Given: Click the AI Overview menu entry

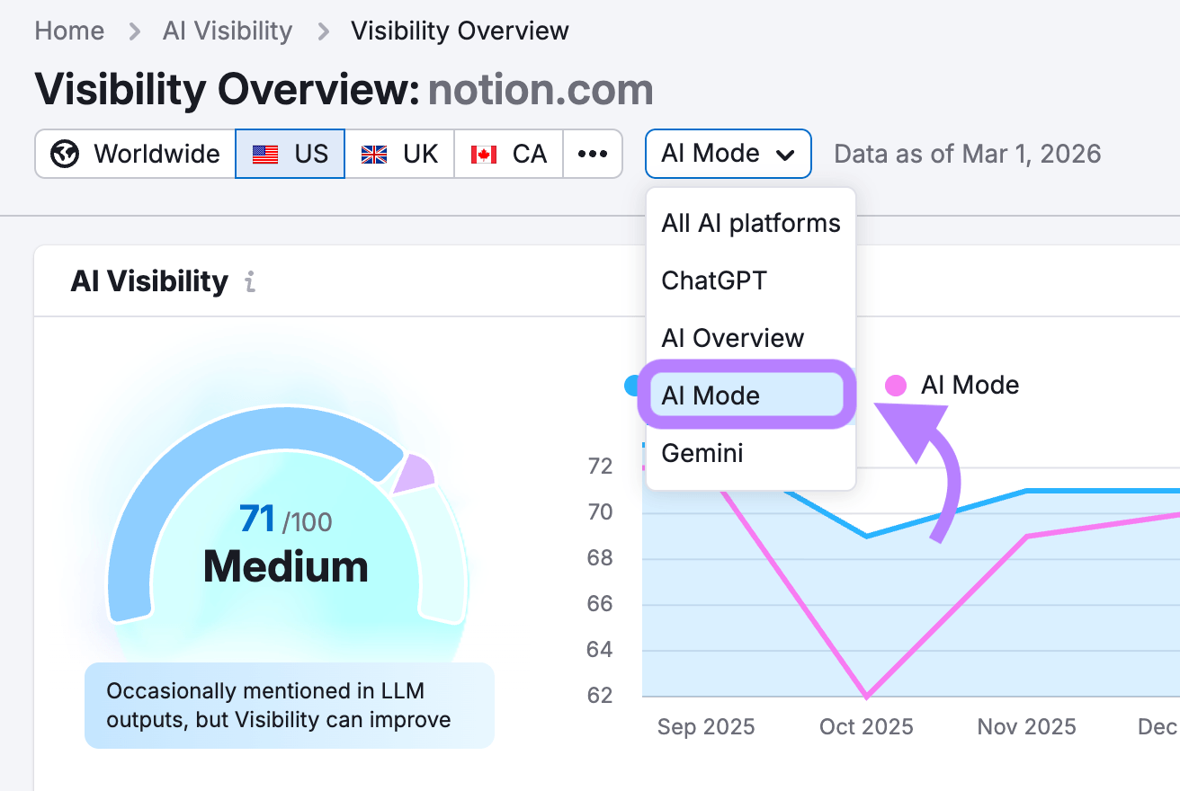Looking at the screenshot, I should pos(732,338).
